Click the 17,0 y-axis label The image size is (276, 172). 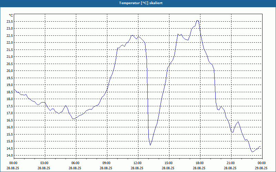tap(10, 113)
